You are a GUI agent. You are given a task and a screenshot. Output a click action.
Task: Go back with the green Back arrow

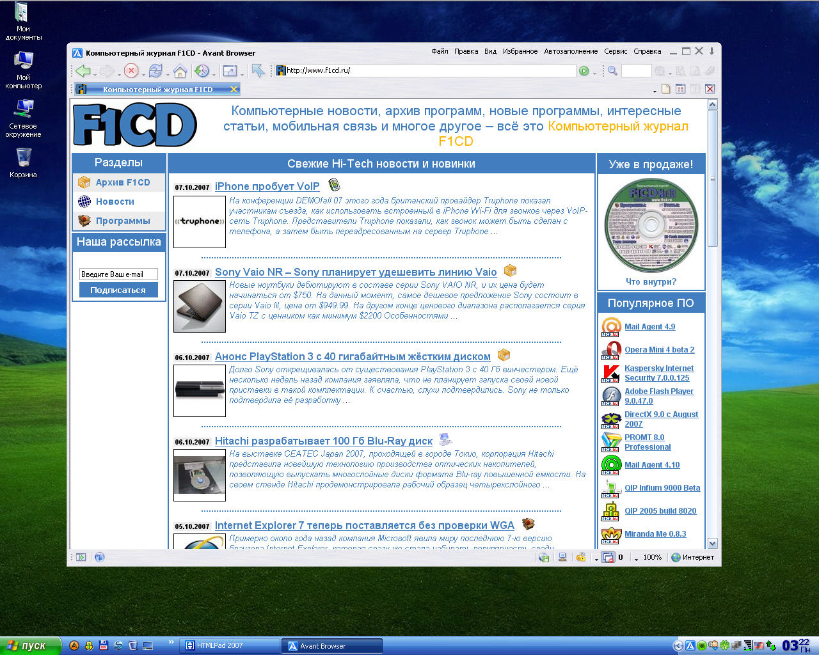tap(83, 71)
